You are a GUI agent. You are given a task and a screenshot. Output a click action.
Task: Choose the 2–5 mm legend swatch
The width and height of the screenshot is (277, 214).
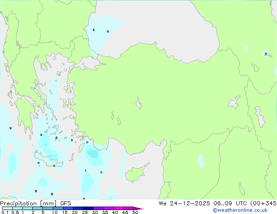click(38, 208)
